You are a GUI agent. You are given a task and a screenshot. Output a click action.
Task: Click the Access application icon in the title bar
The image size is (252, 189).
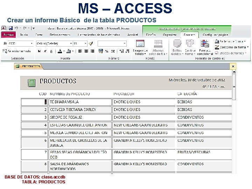pos(3,28)
